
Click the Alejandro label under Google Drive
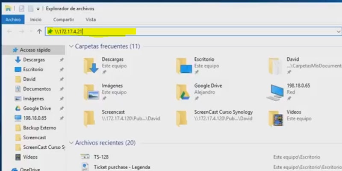pyautogui.click(x=205, y=92)
